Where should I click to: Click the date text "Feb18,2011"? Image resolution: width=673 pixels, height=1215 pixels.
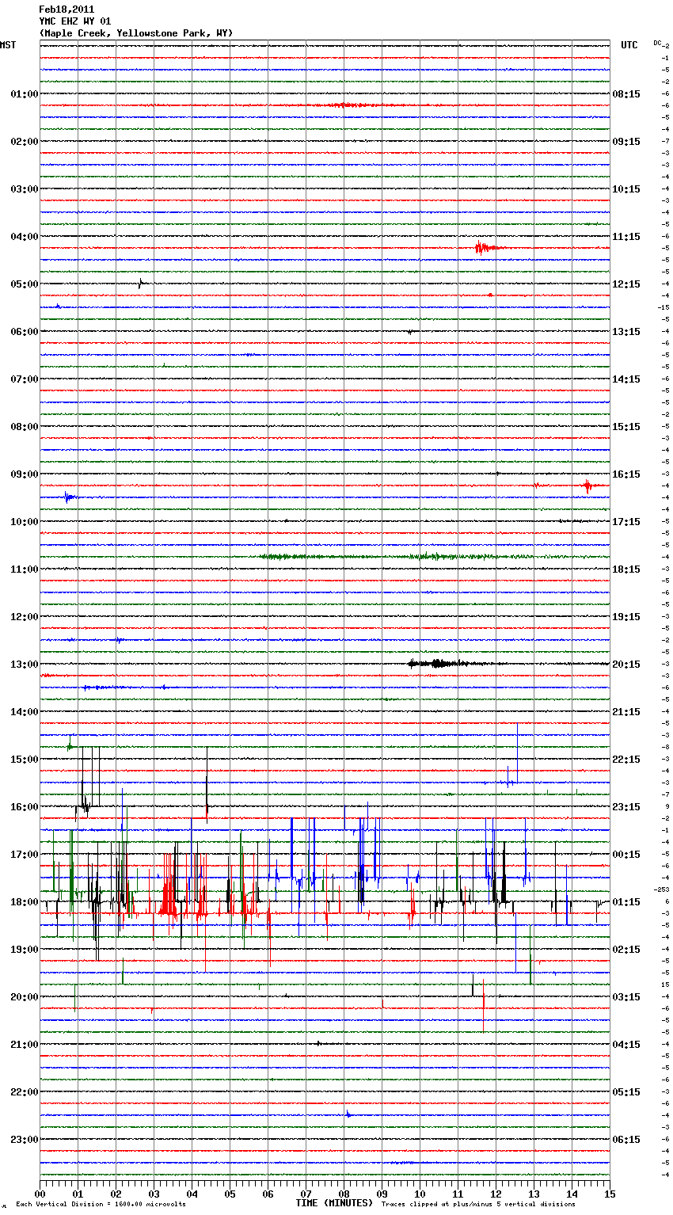click(x=67, y=10)
